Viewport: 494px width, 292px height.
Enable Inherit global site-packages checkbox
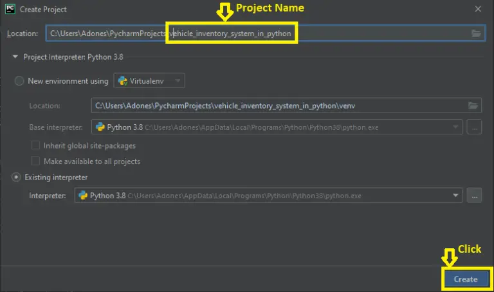pos(35,145)
